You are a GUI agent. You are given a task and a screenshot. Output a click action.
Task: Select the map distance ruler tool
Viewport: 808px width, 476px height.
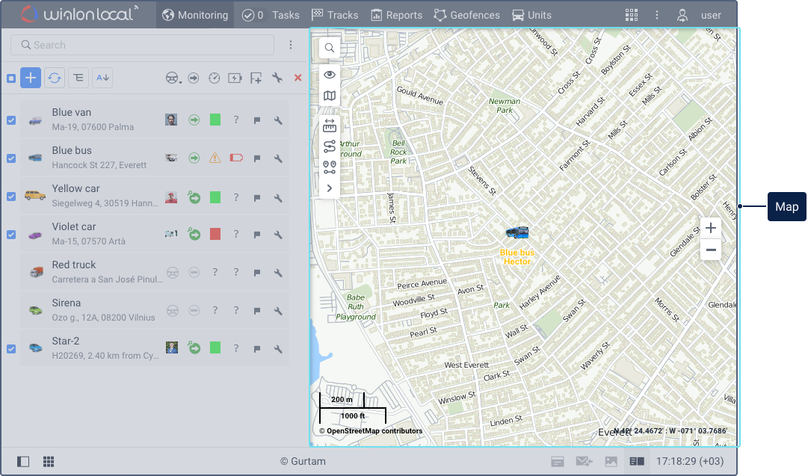click(330, 127)
